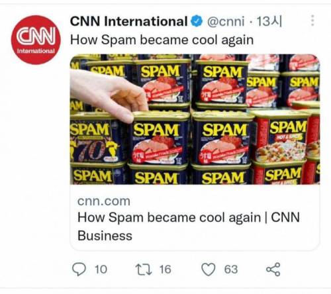Open the @cnni handle link
This screenshot has width=331, height=294.
pyautogui.click(x=226, y=22)
